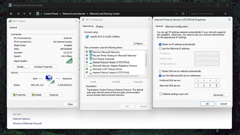Toggle Internet Protocol Version 6 checkbox
The height and width of the screenshot is (135, 240).
pyautogui.click(x=87, y=72)
